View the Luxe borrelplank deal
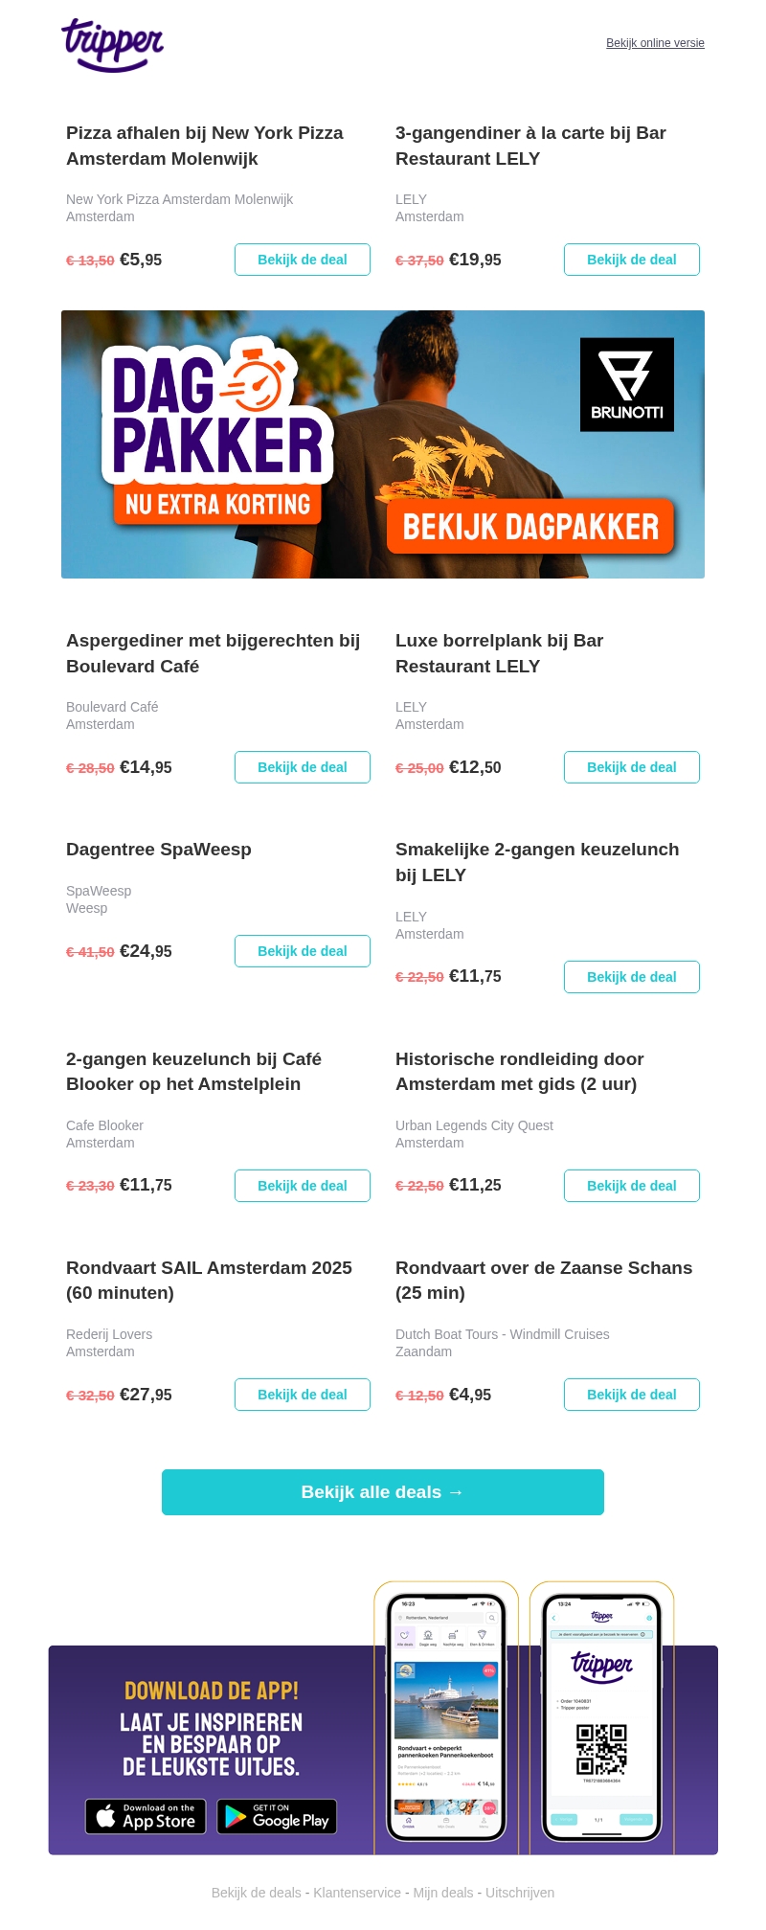The height and width of the screenshot is (1930, 766). tap(631, 767)
